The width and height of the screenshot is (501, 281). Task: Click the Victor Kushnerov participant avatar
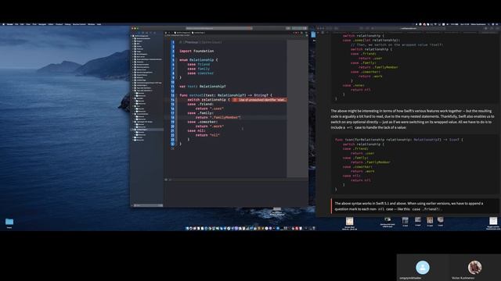pyautogui.click(x=474, y=267)
